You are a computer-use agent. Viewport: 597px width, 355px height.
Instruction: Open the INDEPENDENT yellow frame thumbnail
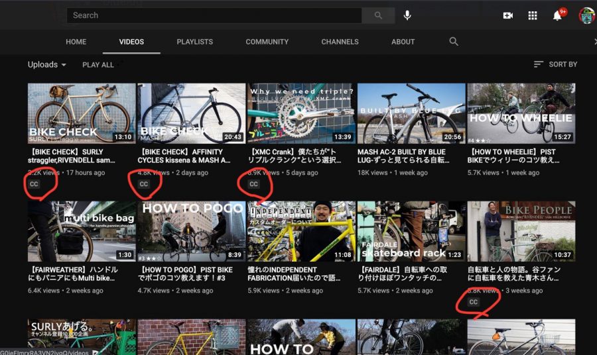pyautogui.click(x=302, y=231)
